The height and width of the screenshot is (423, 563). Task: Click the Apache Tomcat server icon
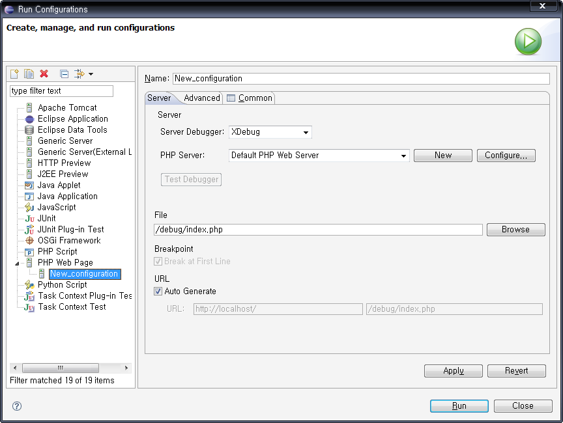(29, 107)
